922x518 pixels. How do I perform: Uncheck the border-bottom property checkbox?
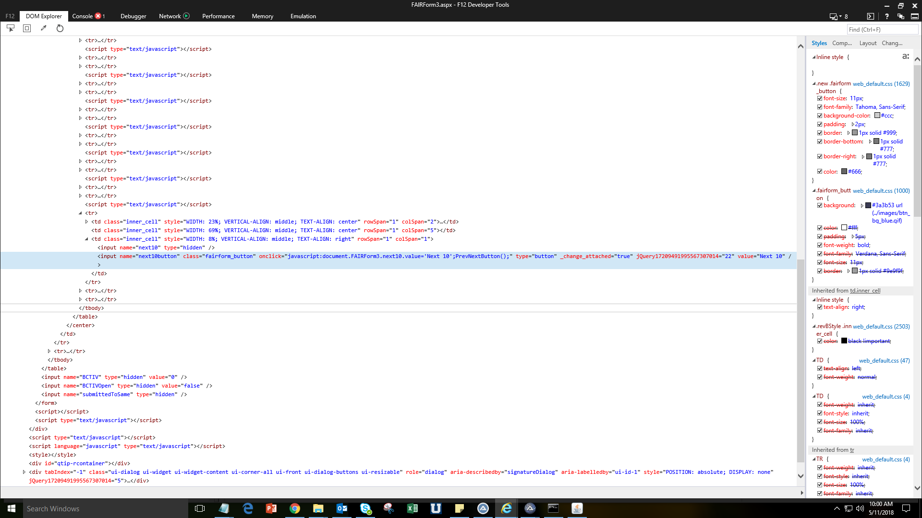820,141
